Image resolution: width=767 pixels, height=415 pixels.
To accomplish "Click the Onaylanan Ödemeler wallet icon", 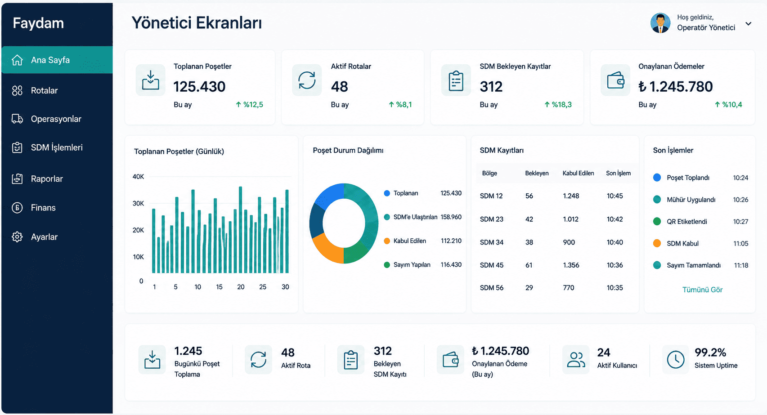I will pos(615,80).
